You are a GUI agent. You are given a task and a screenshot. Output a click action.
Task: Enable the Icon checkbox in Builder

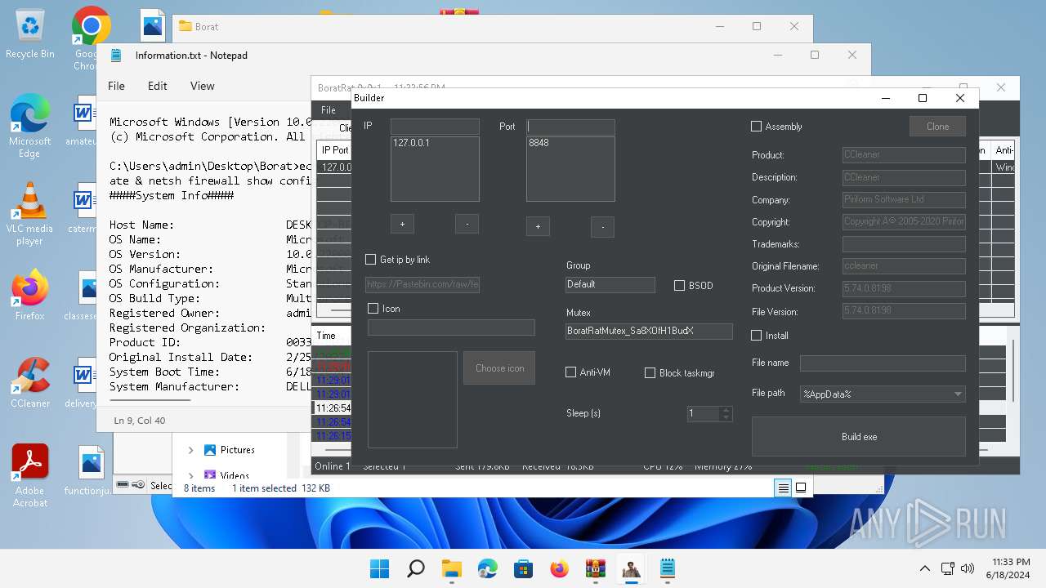pos(373,309)
